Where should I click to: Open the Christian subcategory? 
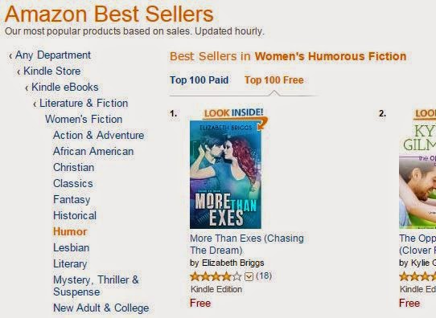click(74, 168)
